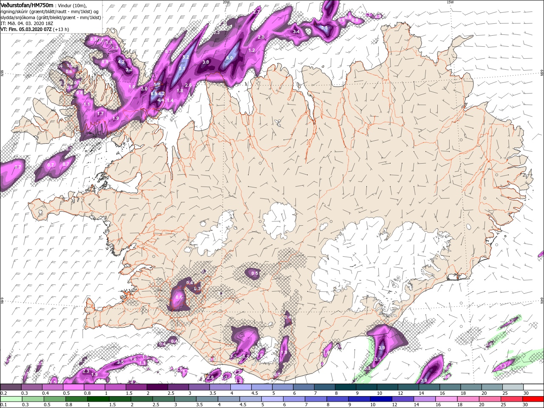Click the 5.1 precipitation value label

(x=182, y=68)
